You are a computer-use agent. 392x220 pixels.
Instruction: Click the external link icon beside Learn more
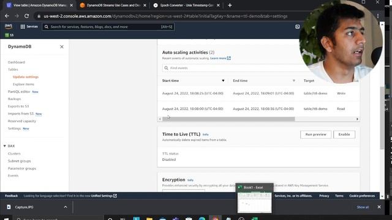(x=228, y=58)
